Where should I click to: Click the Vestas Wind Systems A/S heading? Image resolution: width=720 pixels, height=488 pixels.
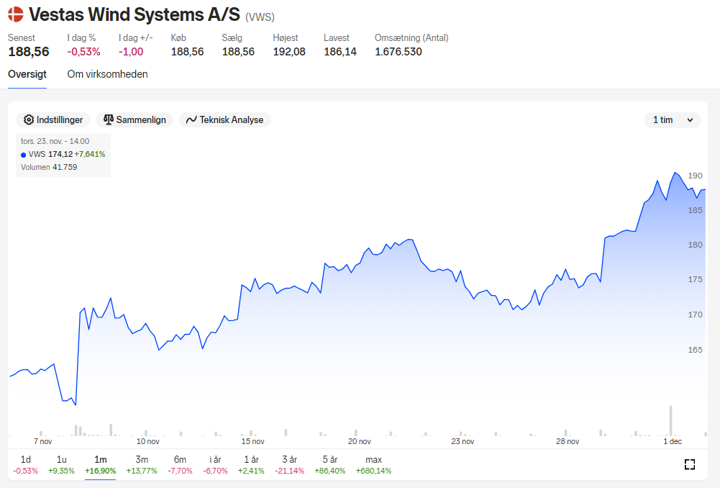point(134,14)
